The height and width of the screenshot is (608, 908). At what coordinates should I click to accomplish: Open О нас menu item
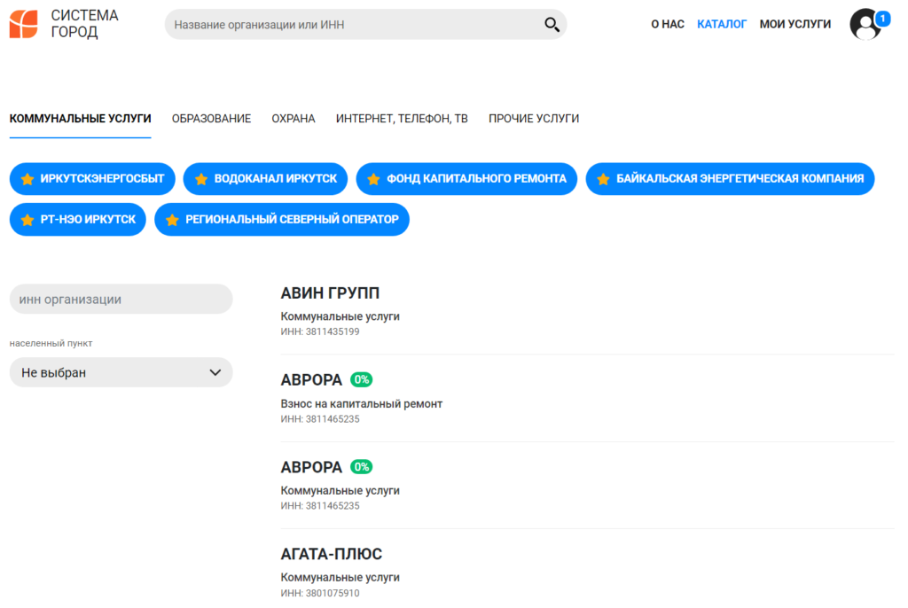click(667, 24)
